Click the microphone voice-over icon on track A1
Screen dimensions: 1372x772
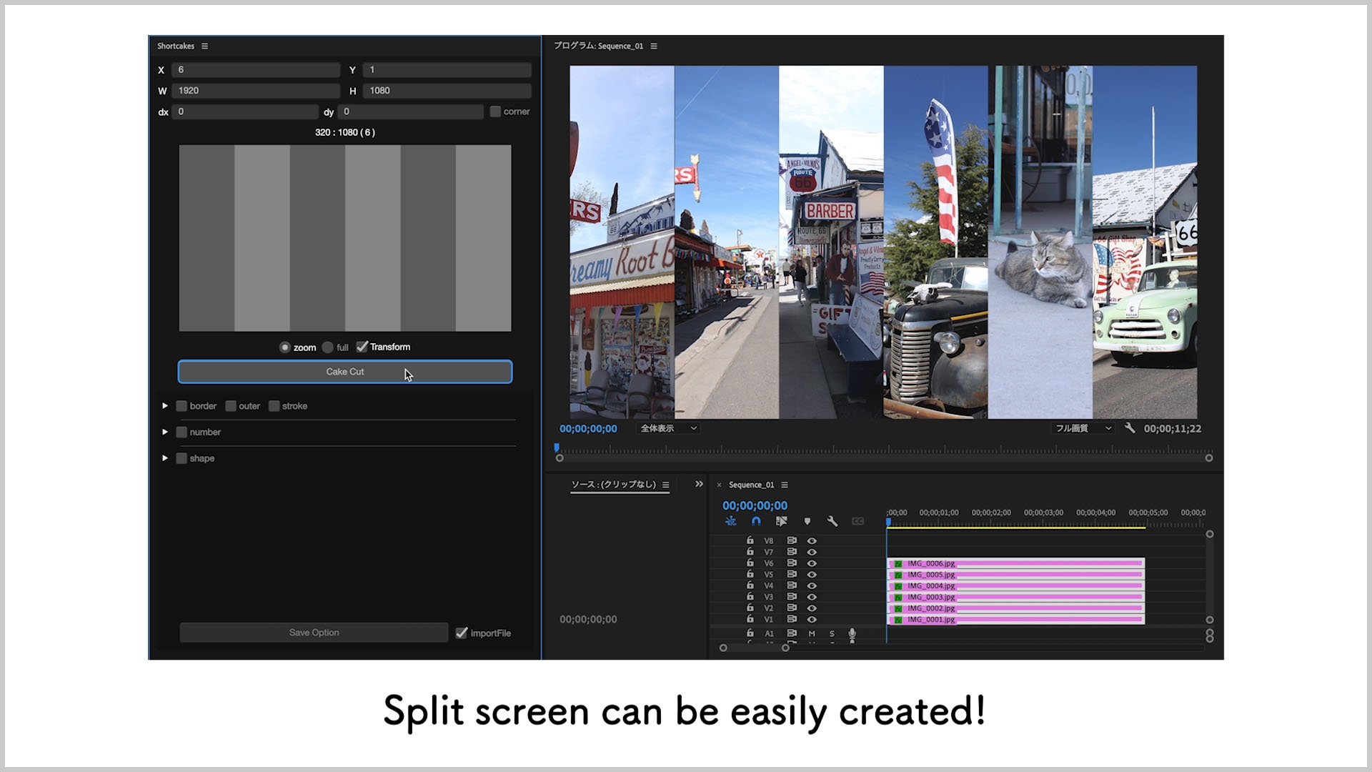[852, 633]
